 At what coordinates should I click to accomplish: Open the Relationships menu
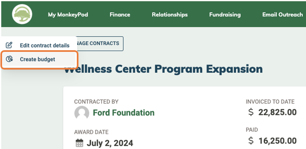click(170, 14)
